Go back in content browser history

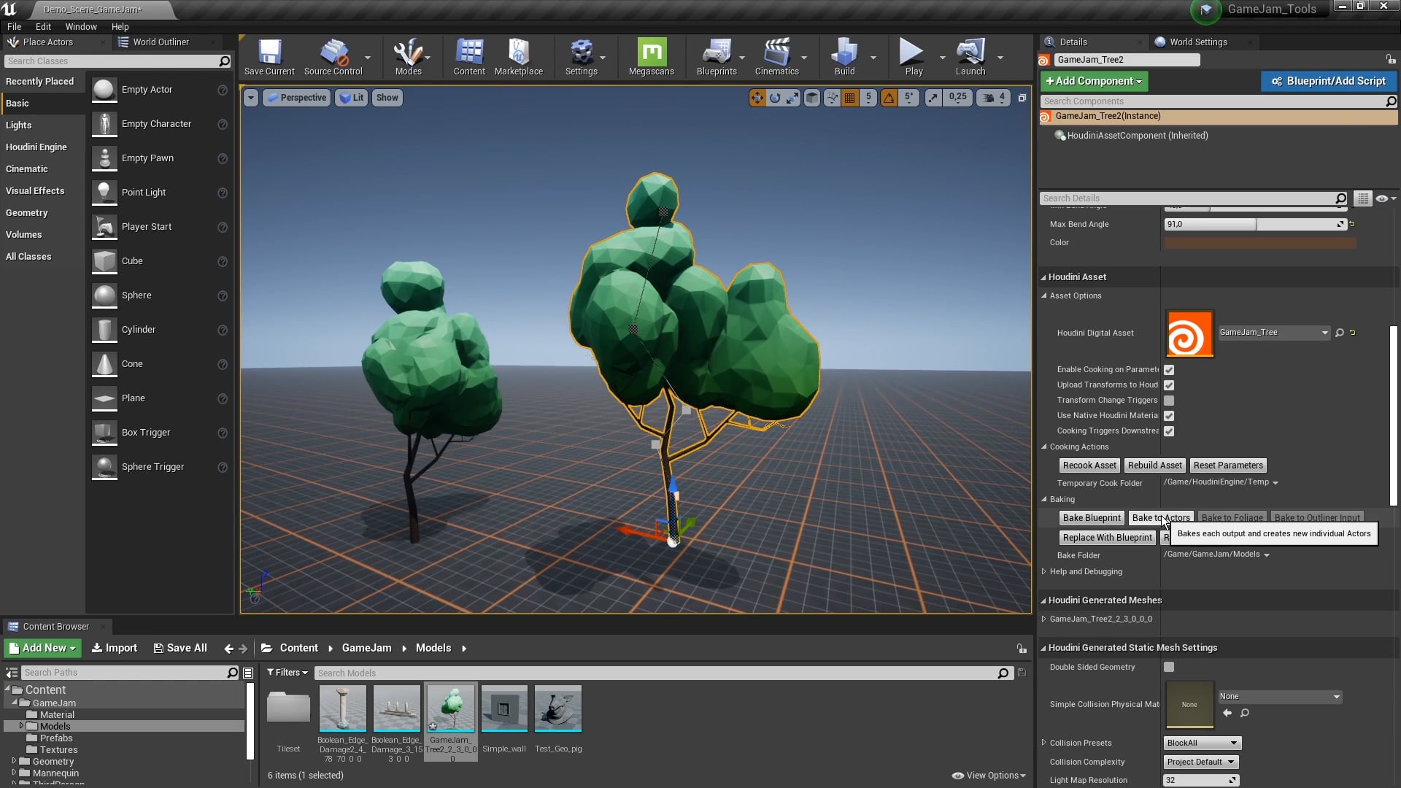tap(229, 649)
